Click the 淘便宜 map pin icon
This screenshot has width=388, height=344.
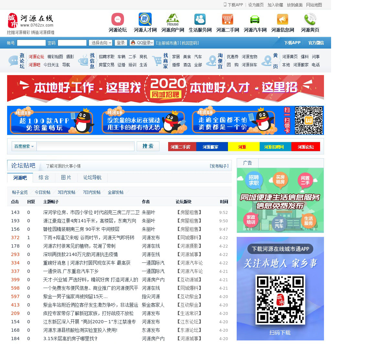coord(211,61)
